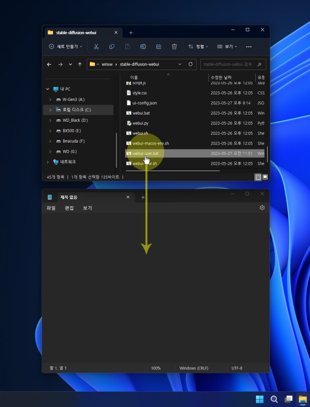Open Notepad settings gear icon

coord(262,208)
